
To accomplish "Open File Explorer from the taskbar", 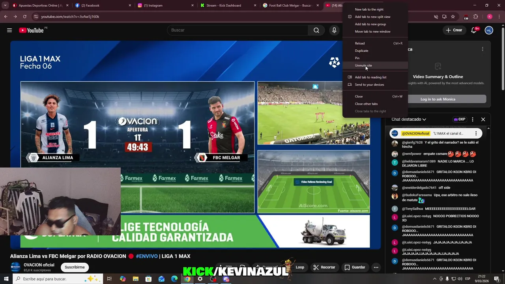I will click(x=136, y=279).
